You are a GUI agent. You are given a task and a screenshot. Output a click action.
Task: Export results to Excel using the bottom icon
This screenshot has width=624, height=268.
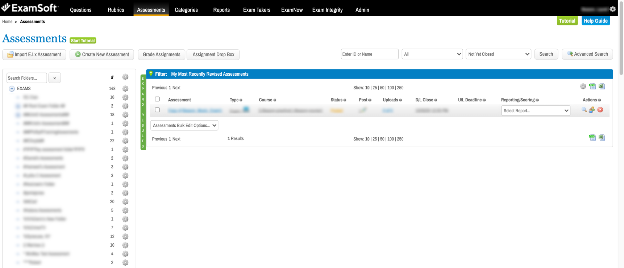[602, 138]
